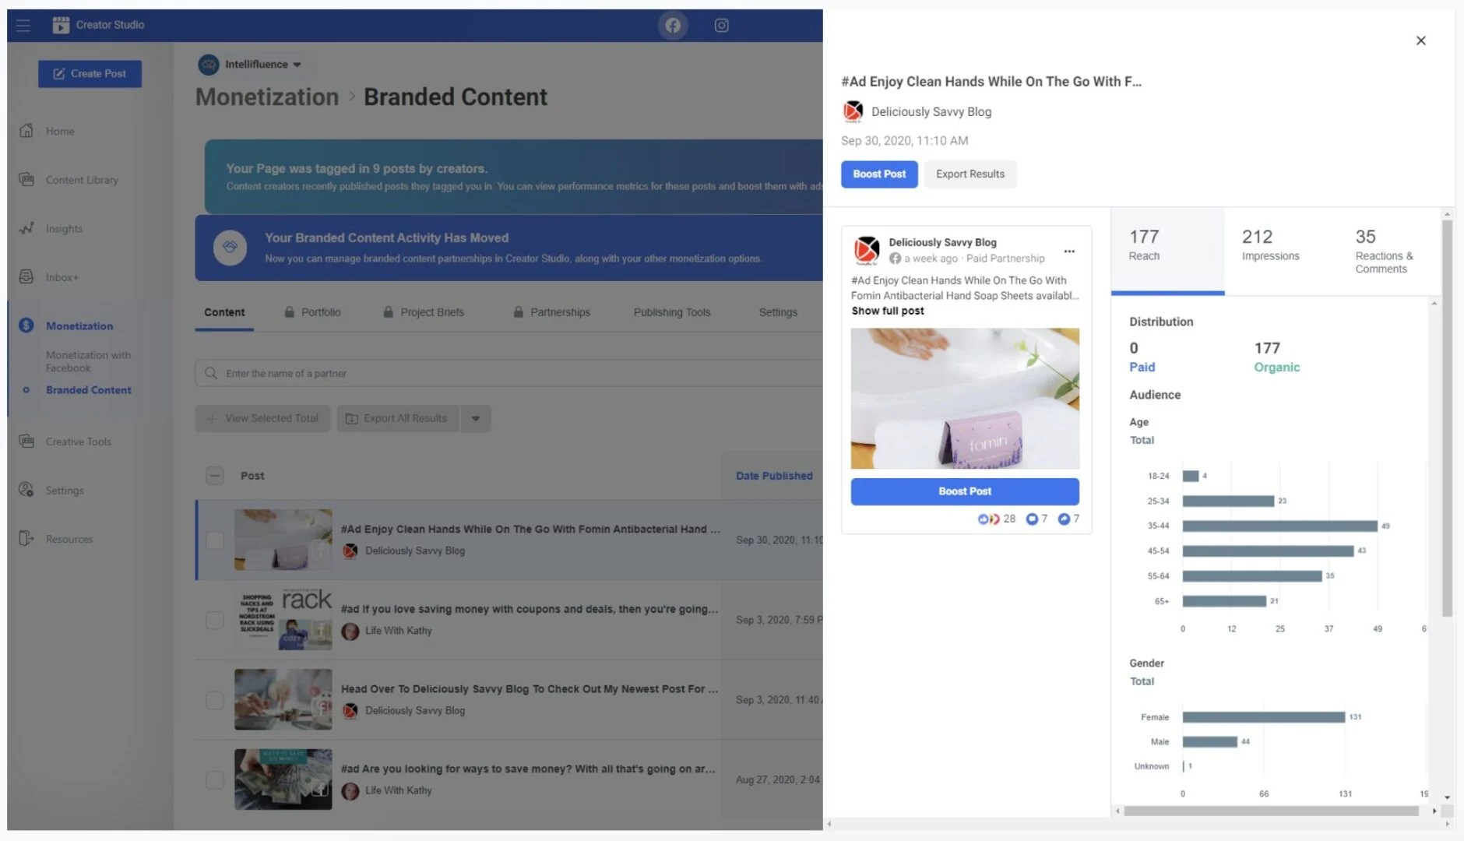
Task: Click the search magnifier icon
Action: click(211, 373)
